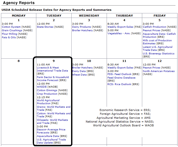This screenshot has height=147, width=178.
Task: Open Farm Sector & Household Income Forecast
Action: [x=53, y=79]
